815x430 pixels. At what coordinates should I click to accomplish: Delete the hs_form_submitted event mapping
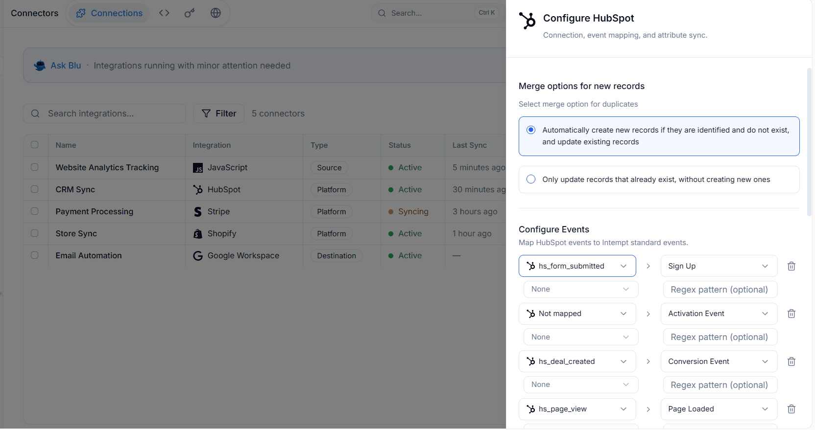(791, 266)
